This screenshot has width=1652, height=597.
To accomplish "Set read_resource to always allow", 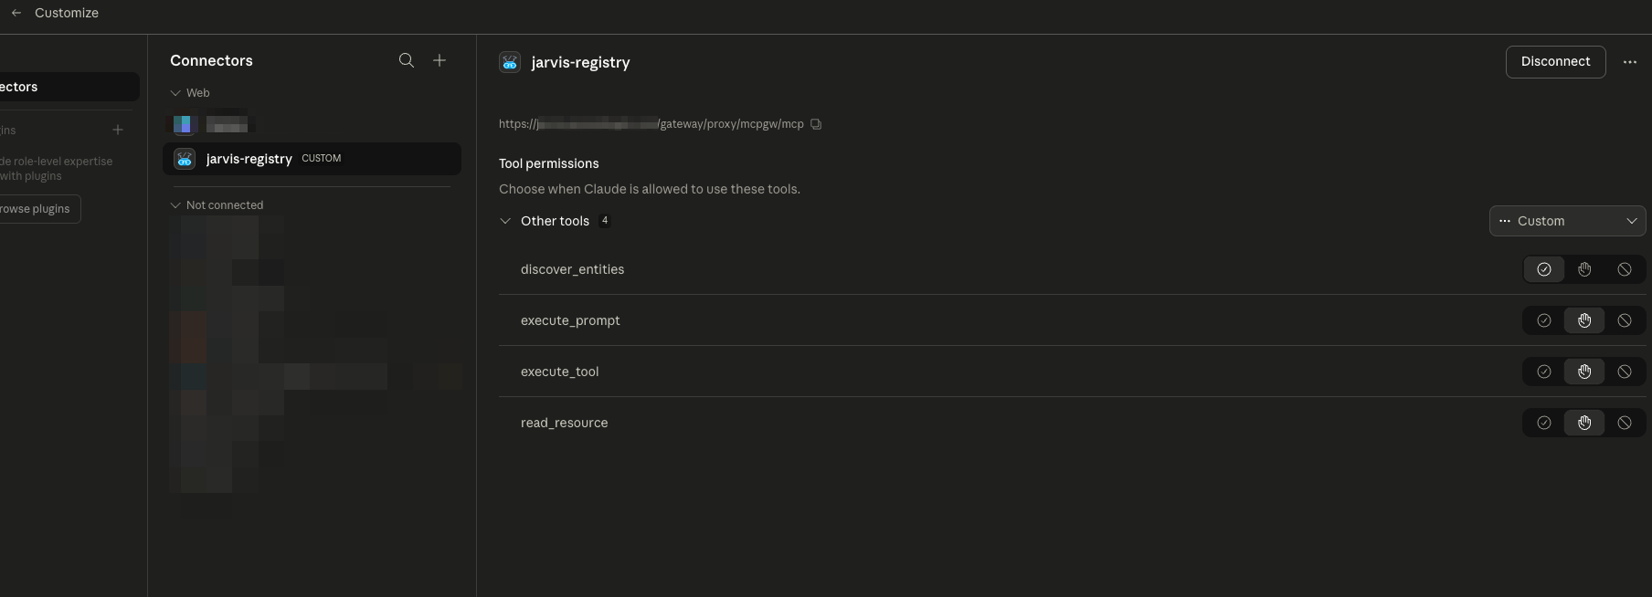I will [1544, 423].
